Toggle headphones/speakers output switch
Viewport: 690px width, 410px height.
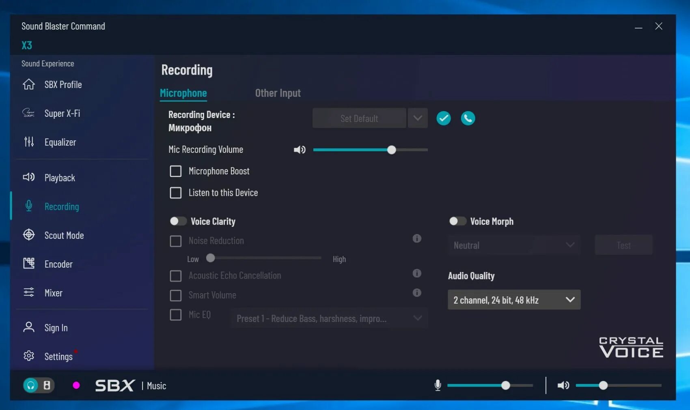[x=39, y=385]
